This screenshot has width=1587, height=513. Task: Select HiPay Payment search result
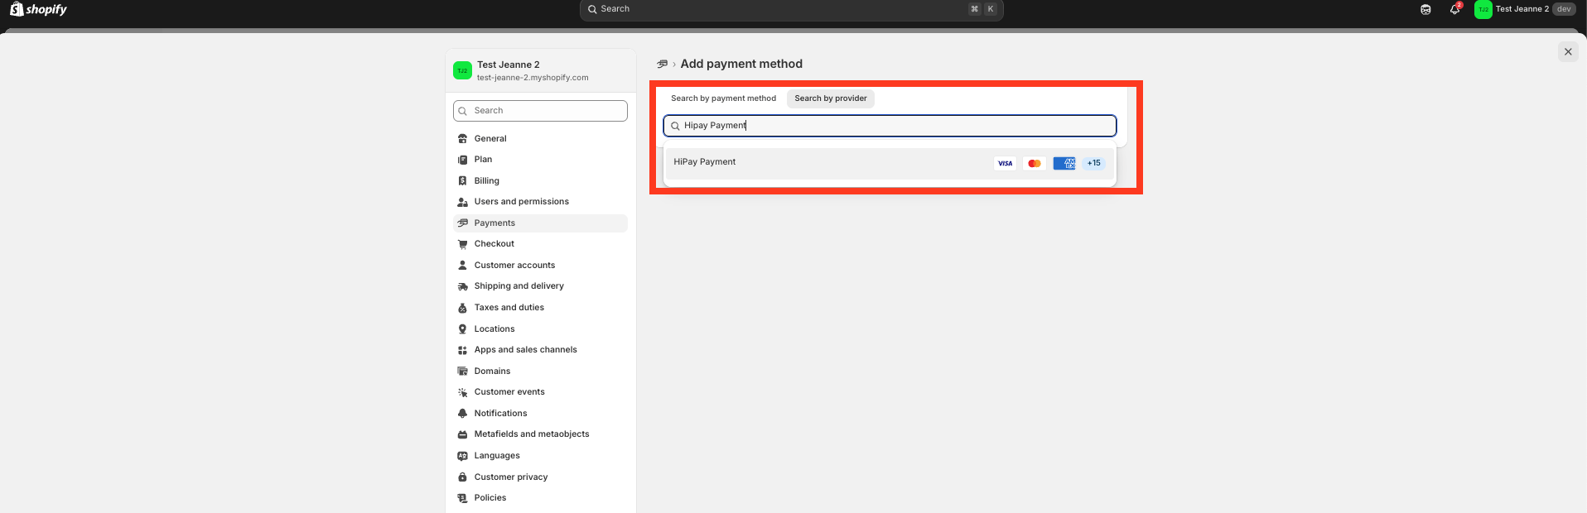point(890,163)
